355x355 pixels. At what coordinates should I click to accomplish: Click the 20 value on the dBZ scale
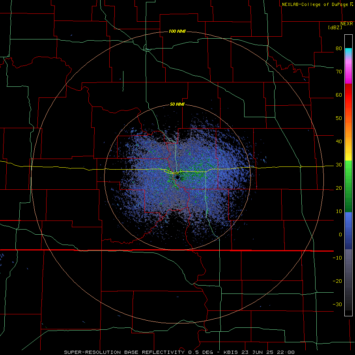tap(339, 188)
